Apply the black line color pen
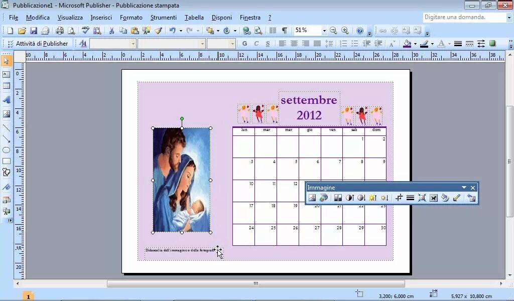The width and height of the screenshot is (514, 301). [425, 44]
